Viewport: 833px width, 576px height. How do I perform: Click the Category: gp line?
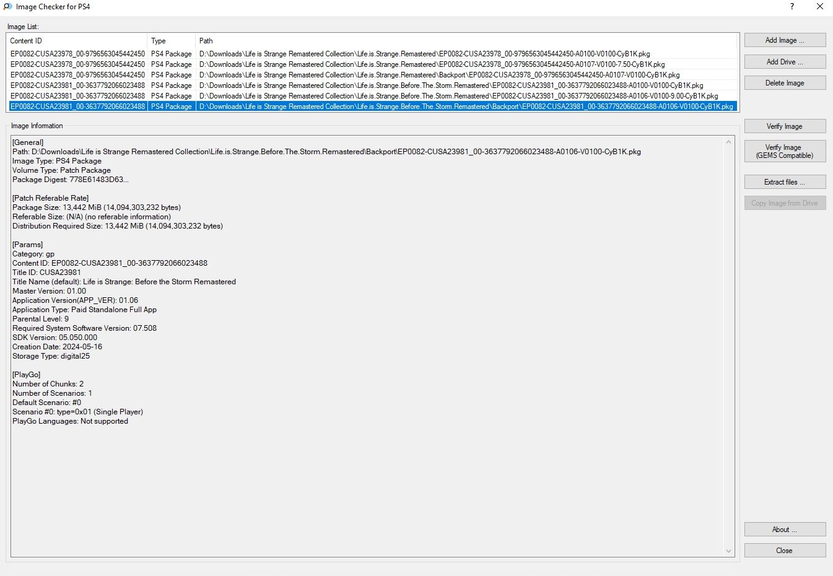pos(33,254)
